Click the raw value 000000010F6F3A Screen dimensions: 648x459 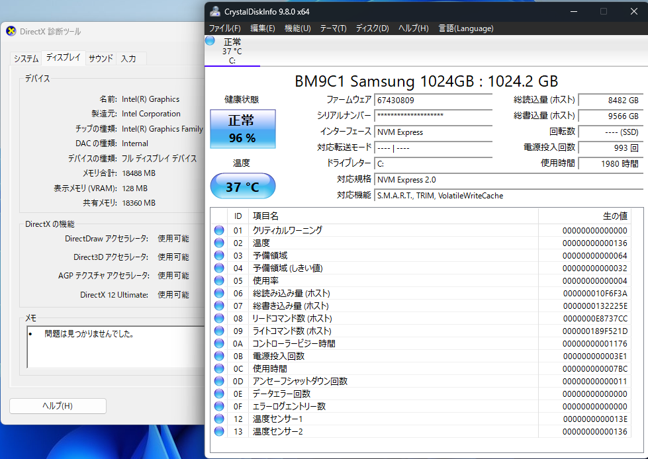coord(595,294)
